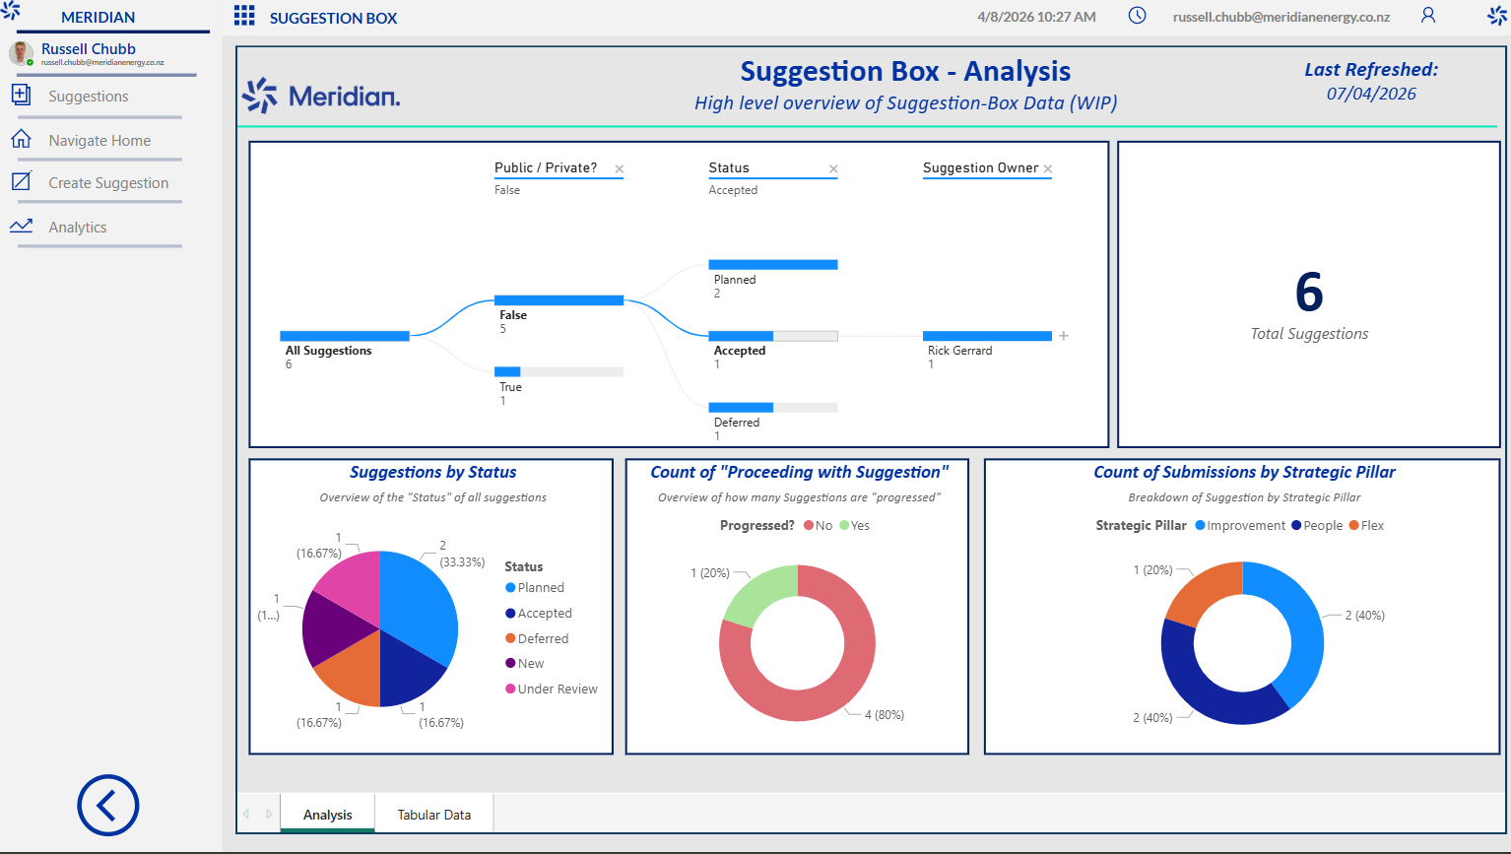Click the Accepted entry in Status legend

coord(539,614)
